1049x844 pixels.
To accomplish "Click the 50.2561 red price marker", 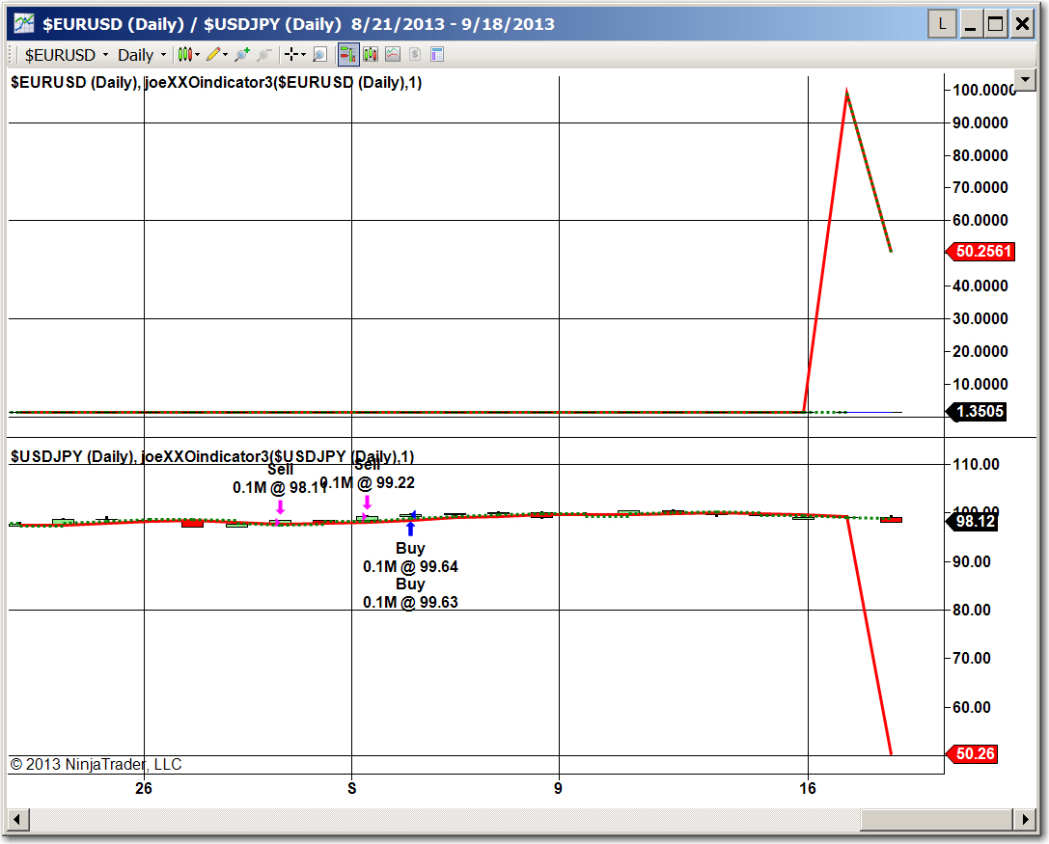I will [980, 252].
